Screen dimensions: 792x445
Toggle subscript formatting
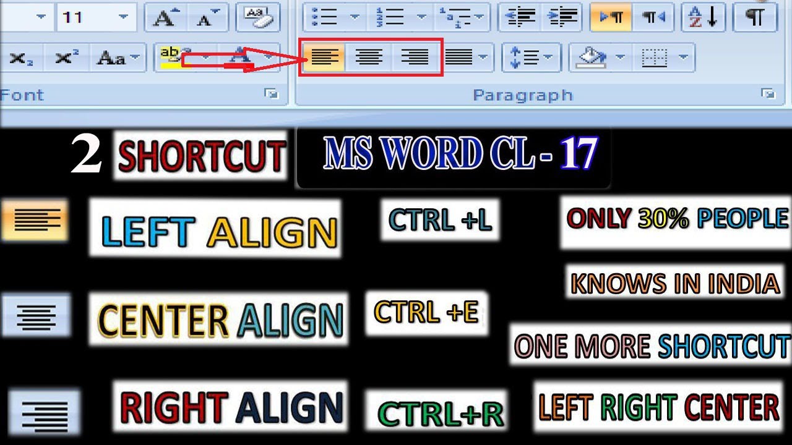[x=21, y=58]
